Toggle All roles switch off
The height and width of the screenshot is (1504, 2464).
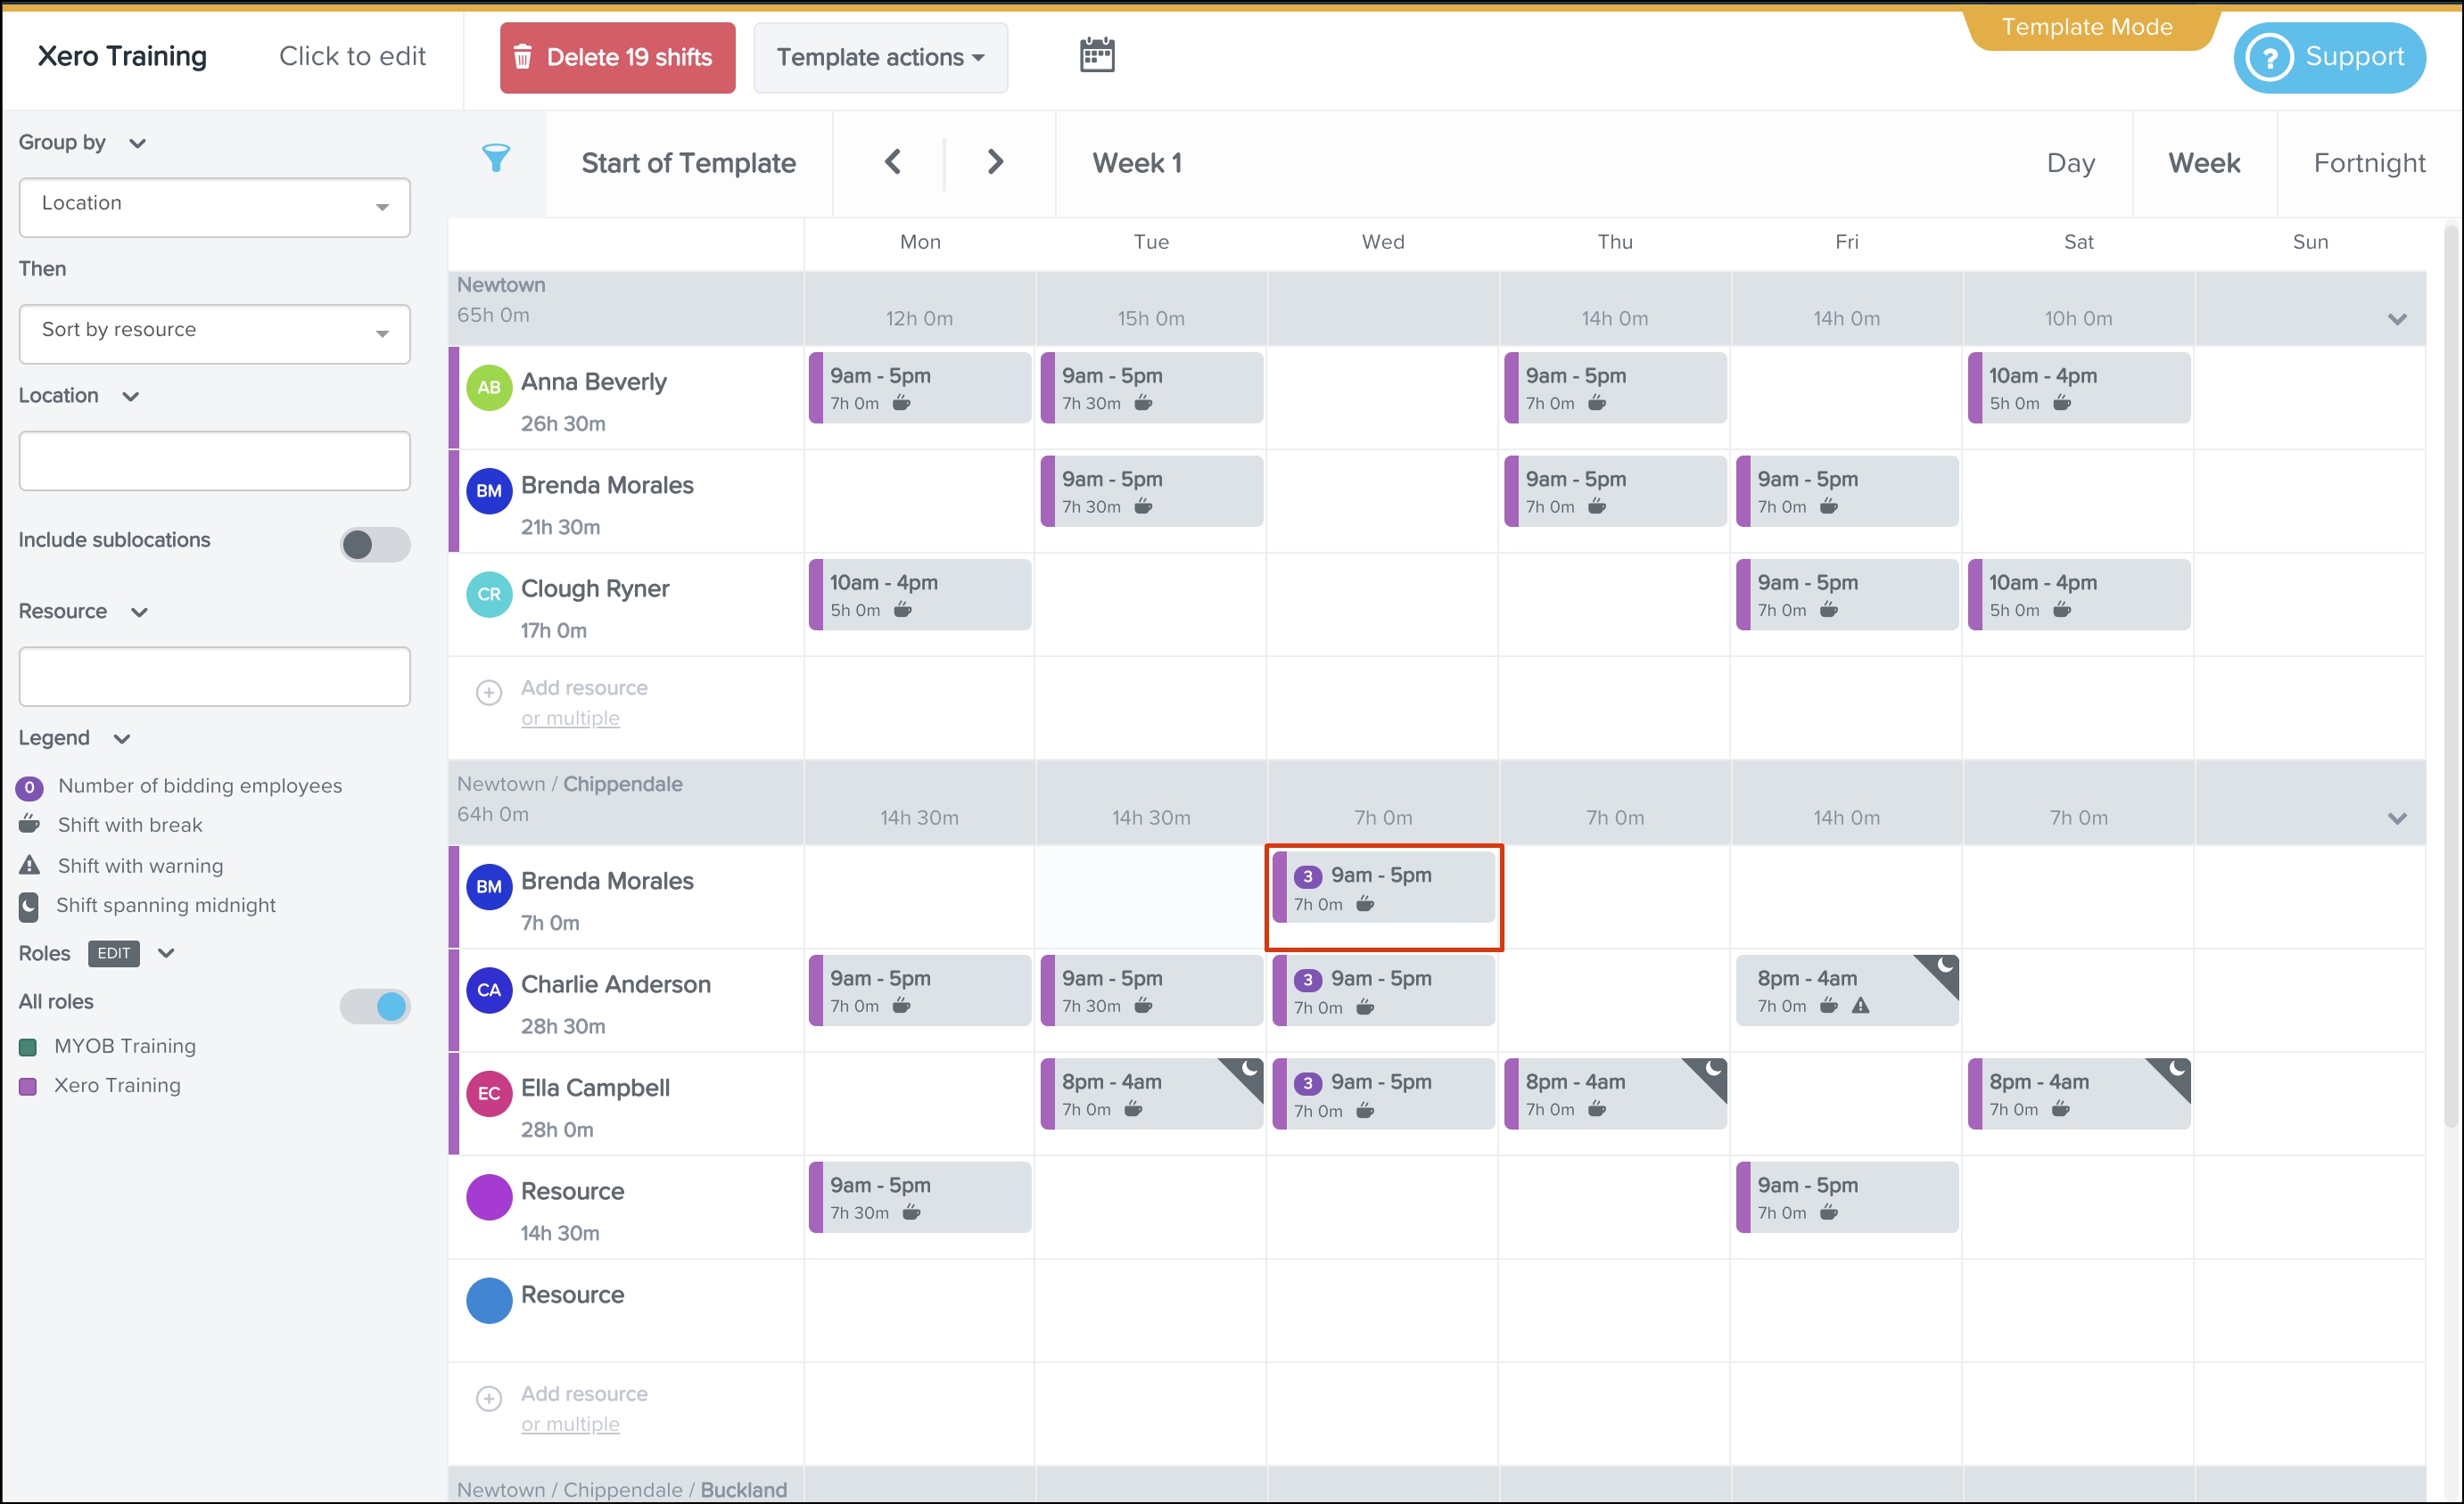[375, 1006]
